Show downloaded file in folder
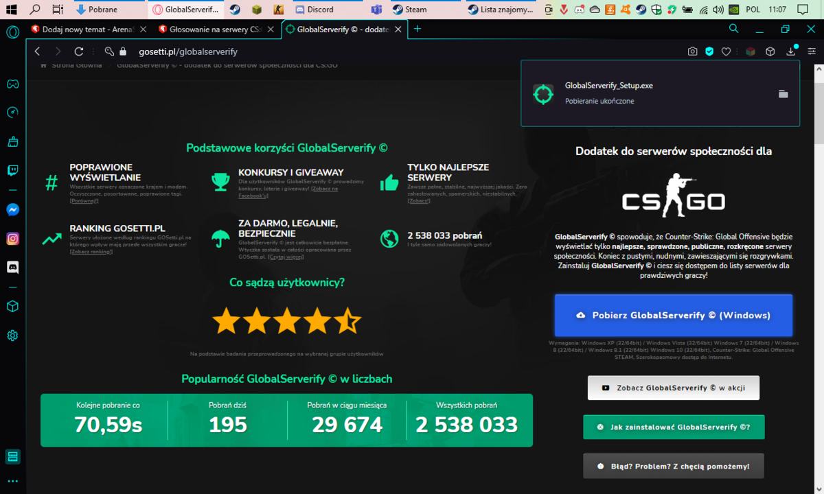This screenshot has height=494, width=824. pyautogui.click(x=783, y=94)
